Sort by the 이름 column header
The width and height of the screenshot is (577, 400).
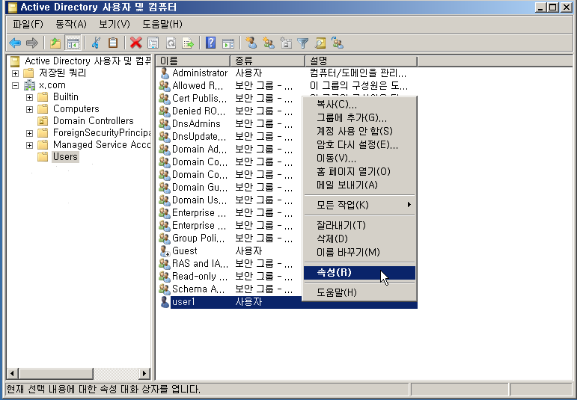(x=193, y=61)
